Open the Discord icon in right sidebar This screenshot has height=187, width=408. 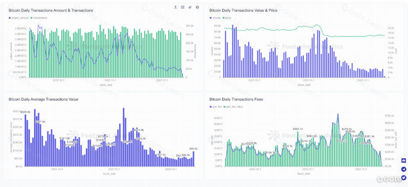(x=403, y=161)
